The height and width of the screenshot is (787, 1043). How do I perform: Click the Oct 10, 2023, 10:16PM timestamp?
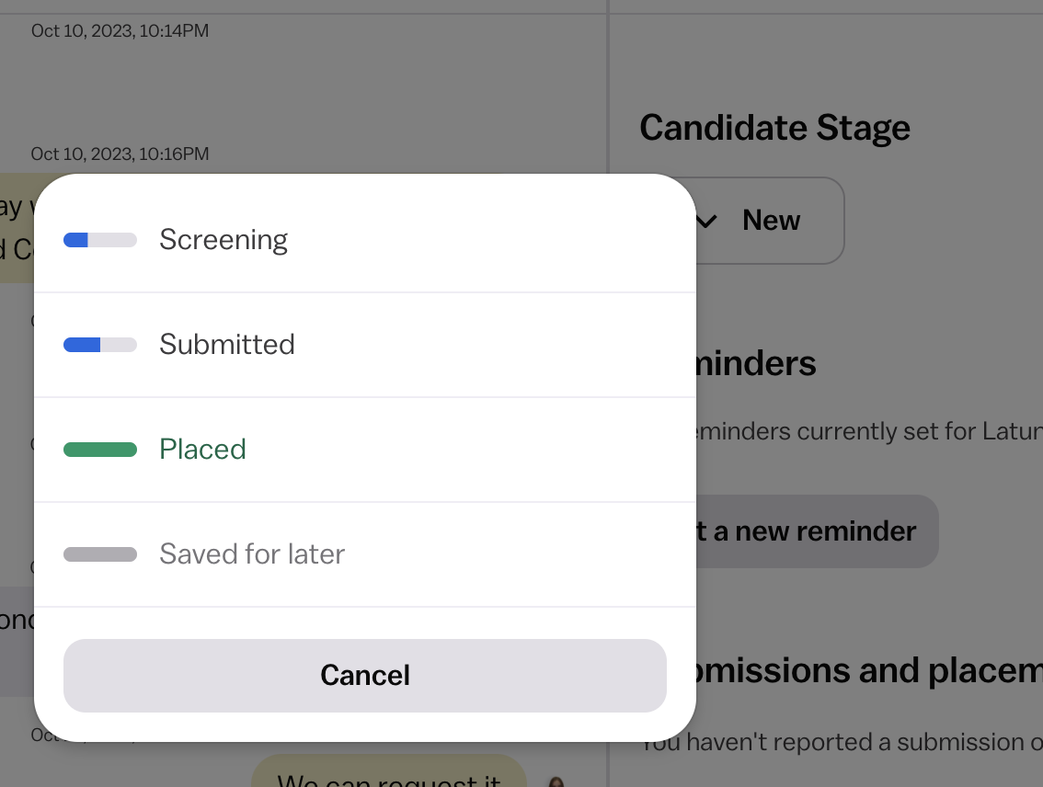pyautogui.click(x=120, y=154)
